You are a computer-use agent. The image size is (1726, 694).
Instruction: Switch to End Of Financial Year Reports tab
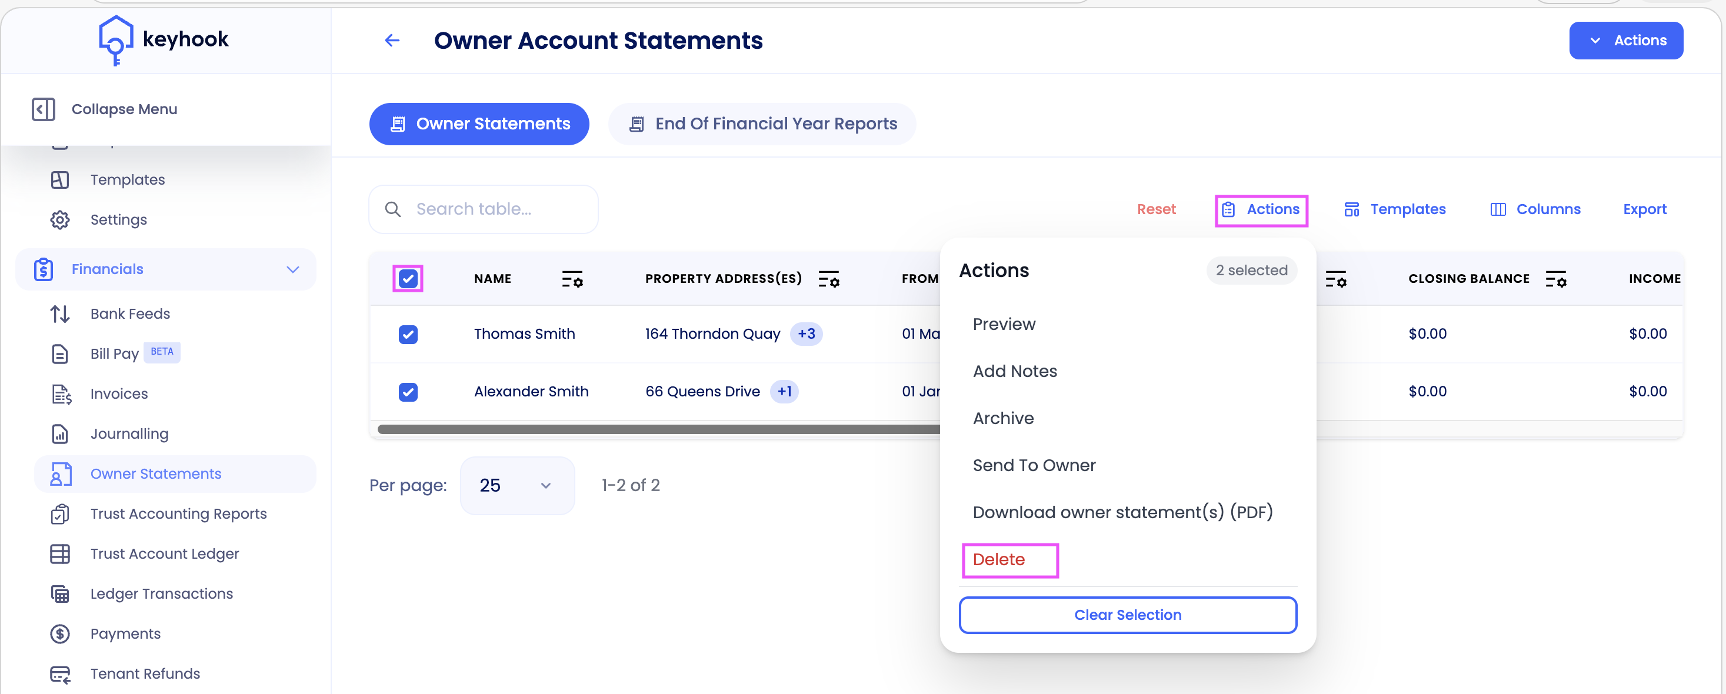(x=762, y=124)
